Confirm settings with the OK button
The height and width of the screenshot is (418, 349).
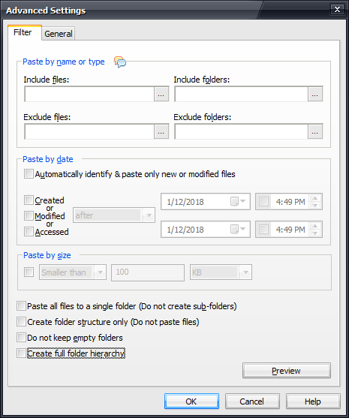click(191, 401)
